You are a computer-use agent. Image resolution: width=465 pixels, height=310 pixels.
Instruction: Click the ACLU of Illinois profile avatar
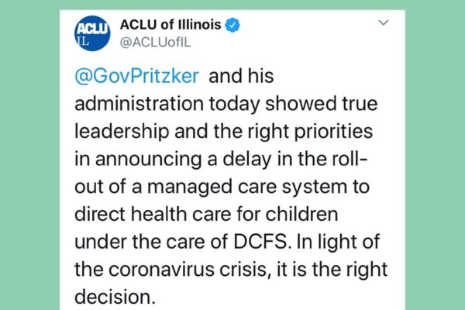click(x=91, y=32)
